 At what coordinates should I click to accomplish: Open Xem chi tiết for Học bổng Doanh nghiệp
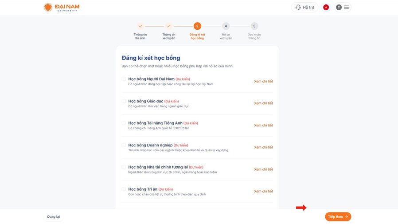tap(263, 147)
